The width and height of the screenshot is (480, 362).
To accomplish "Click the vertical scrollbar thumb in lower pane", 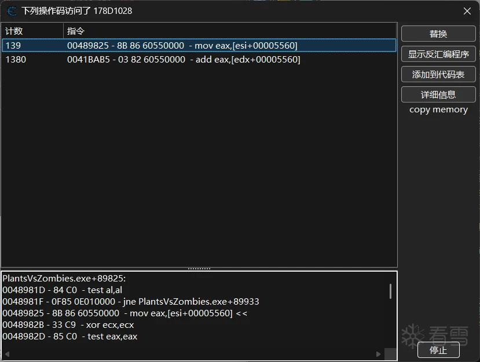I will 390,291.
